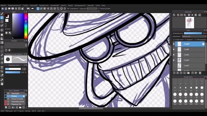Show layer Слой3 via visibility column

[x=174, y=66]
